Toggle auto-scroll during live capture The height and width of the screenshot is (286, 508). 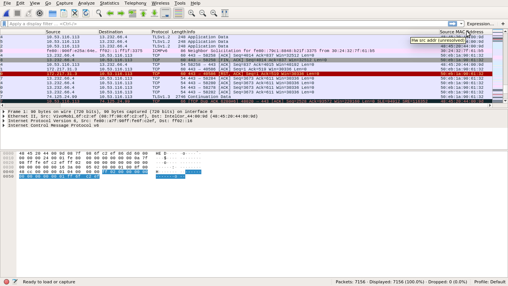coord(165,13)
